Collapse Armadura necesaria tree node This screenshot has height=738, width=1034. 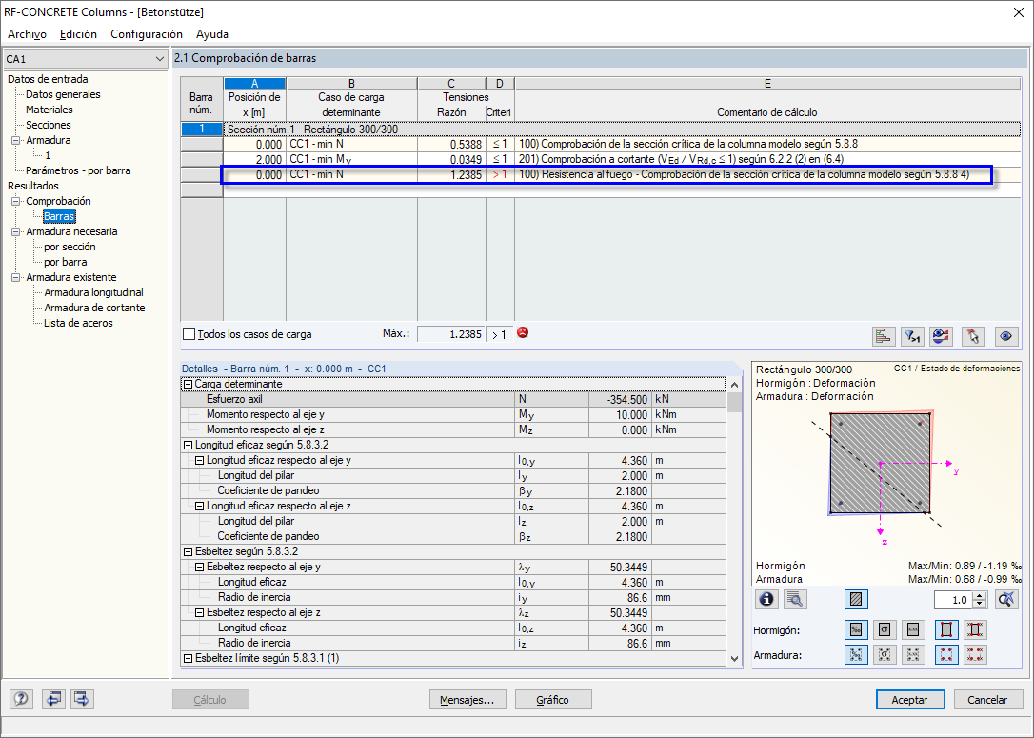click(x=15, y=231)
